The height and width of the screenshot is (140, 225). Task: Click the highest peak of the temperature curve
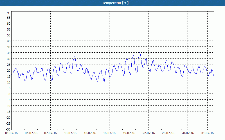click(x=139, y=52)
